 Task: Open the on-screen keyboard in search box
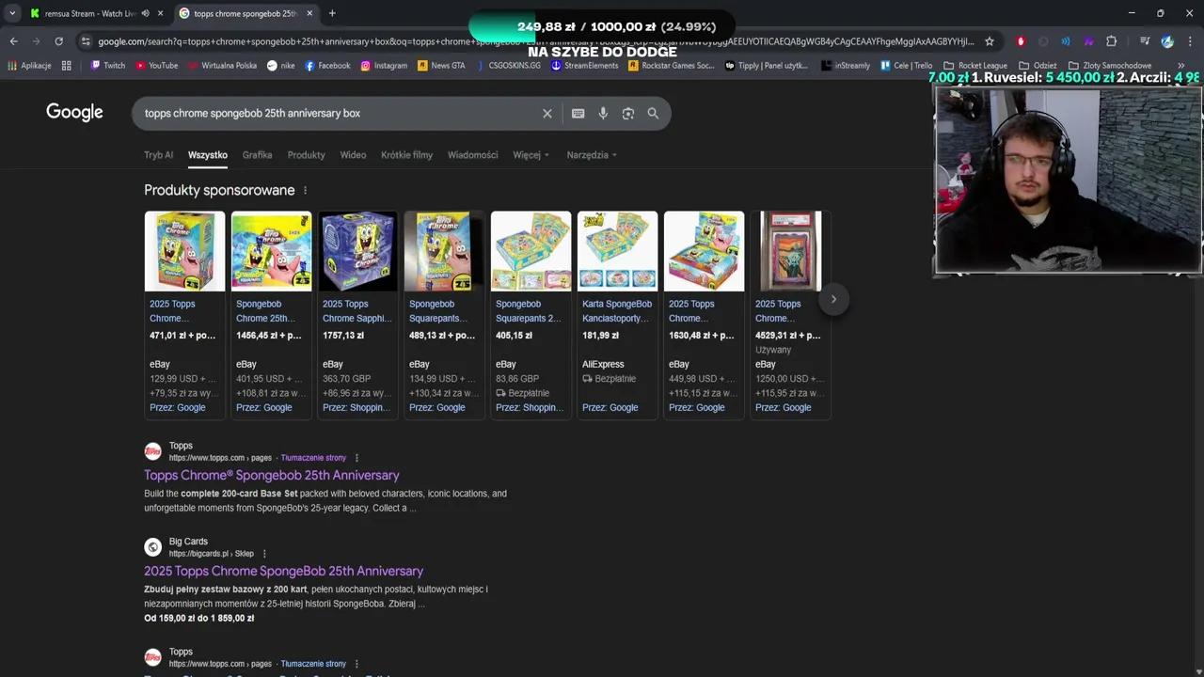point(578,113)
